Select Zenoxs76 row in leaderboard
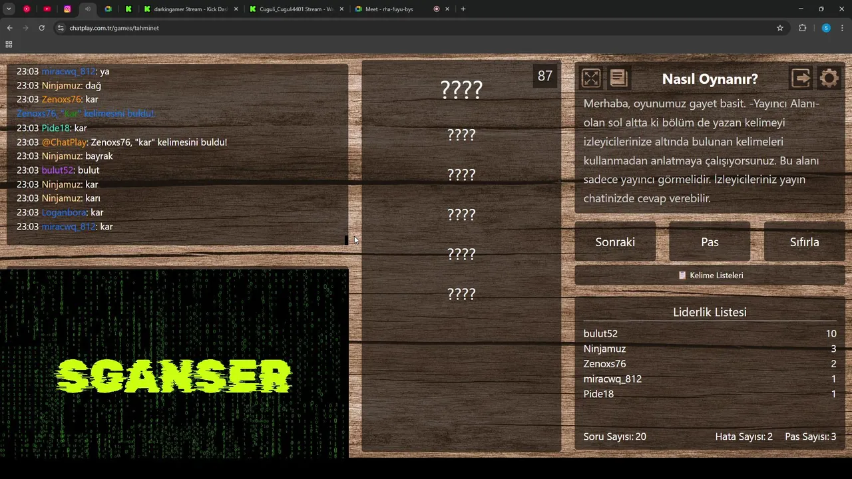 click(710, 364)
